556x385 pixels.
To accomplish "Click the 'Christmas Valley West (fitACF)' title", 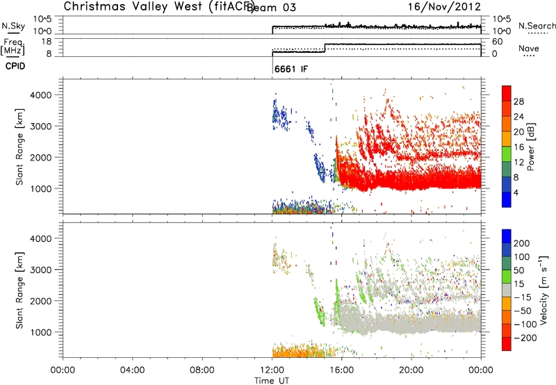I will pos(158,7).
